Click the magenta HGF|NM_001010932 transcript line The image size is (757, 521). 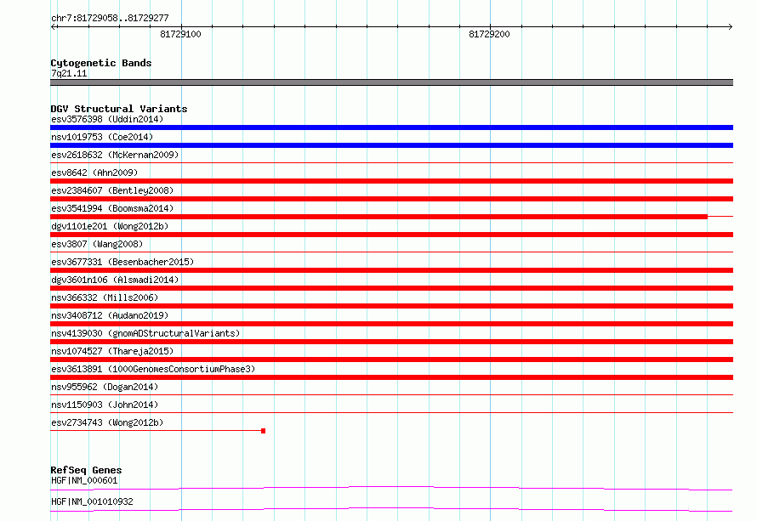coord(391,509)
